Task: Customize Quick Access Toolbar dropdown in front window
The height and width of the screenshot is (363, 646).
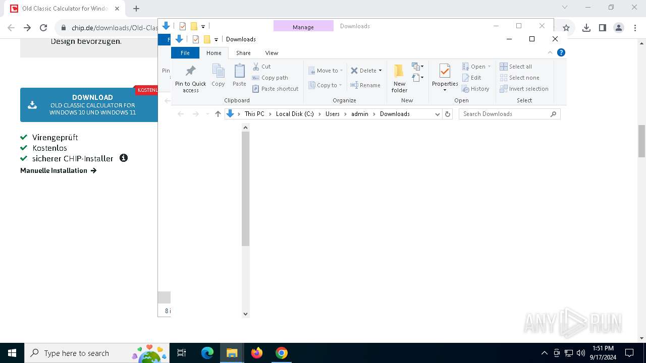Action: pyautogui.click(x=216, y=40)
